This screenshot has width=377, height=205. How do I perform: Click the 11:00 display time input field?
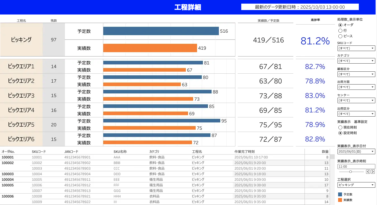(356, 167)
